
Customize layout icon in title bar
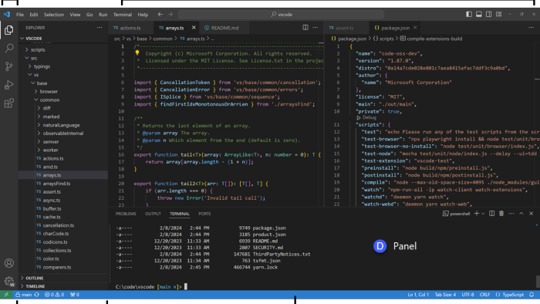click(498, 14)
